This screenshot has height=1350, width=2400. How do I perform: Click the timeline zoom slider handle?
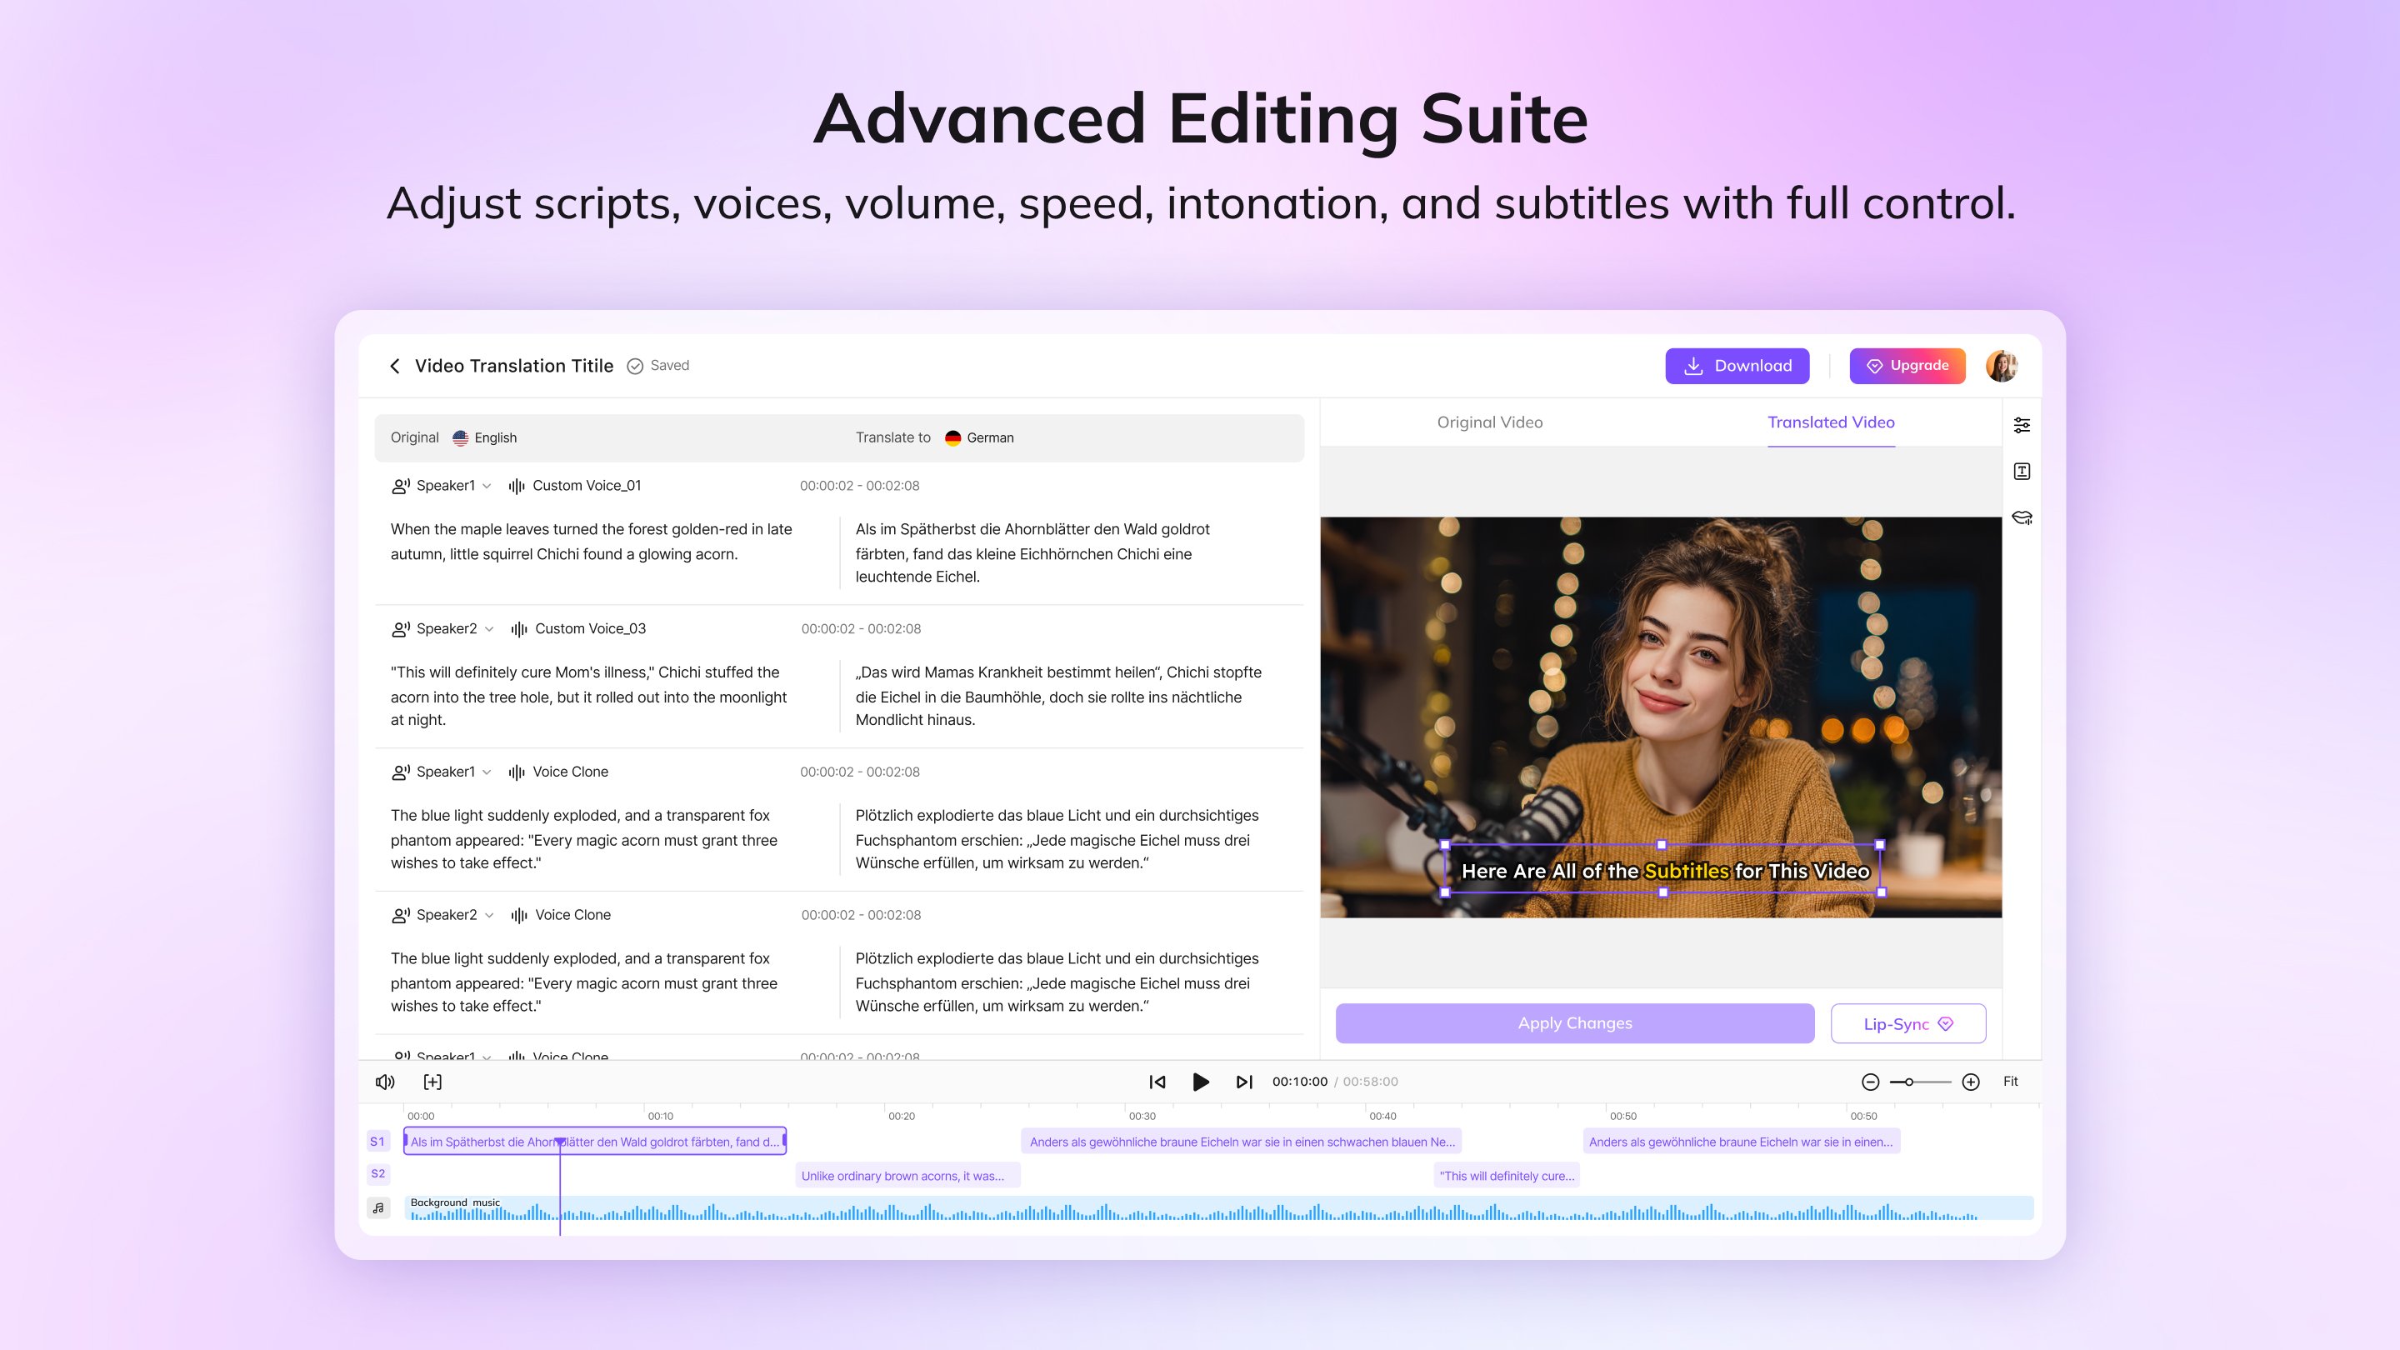[1909, 1082]
